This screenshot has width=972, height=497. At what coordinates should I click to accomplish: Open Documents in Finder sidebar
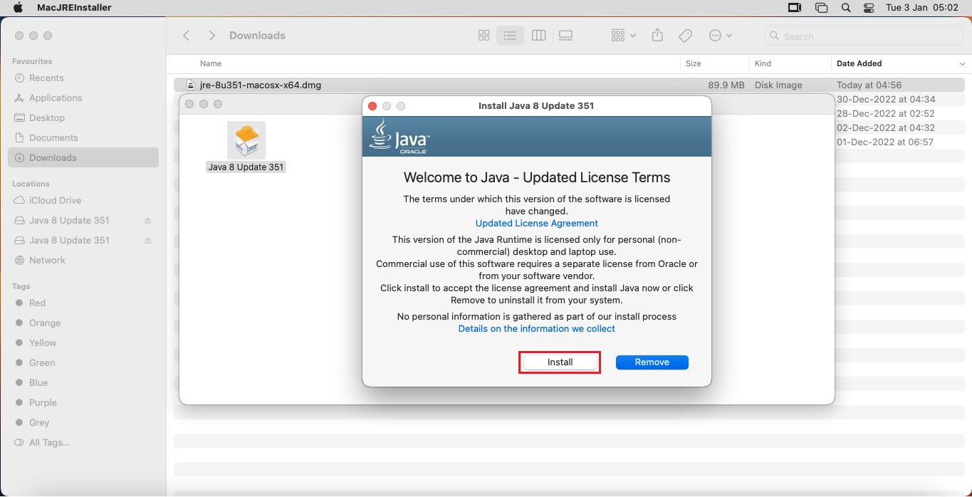[x=53, y=137]
